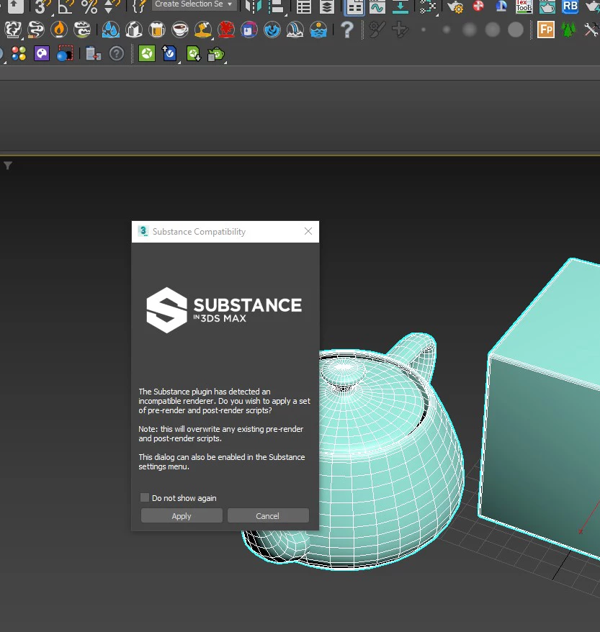This screenshot has width=600, height=632.
Task: Open the Layer Explorer stacked-layers icon
Action: point(327,6)
